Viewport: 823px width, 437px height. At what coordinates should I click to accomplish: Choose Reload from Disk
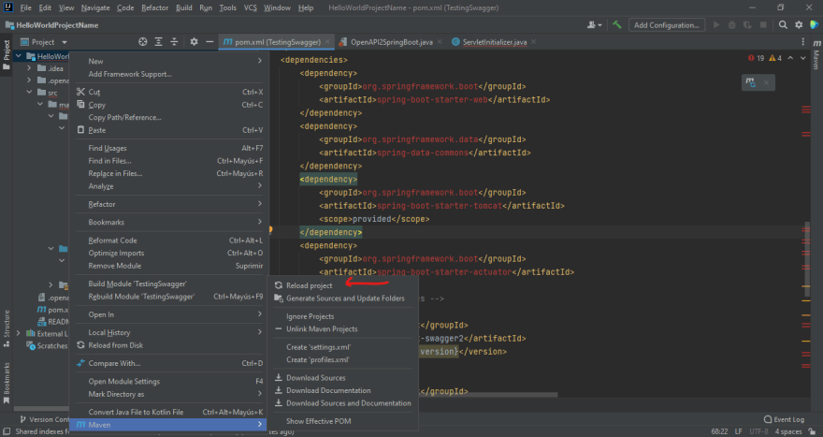(171, 345)
